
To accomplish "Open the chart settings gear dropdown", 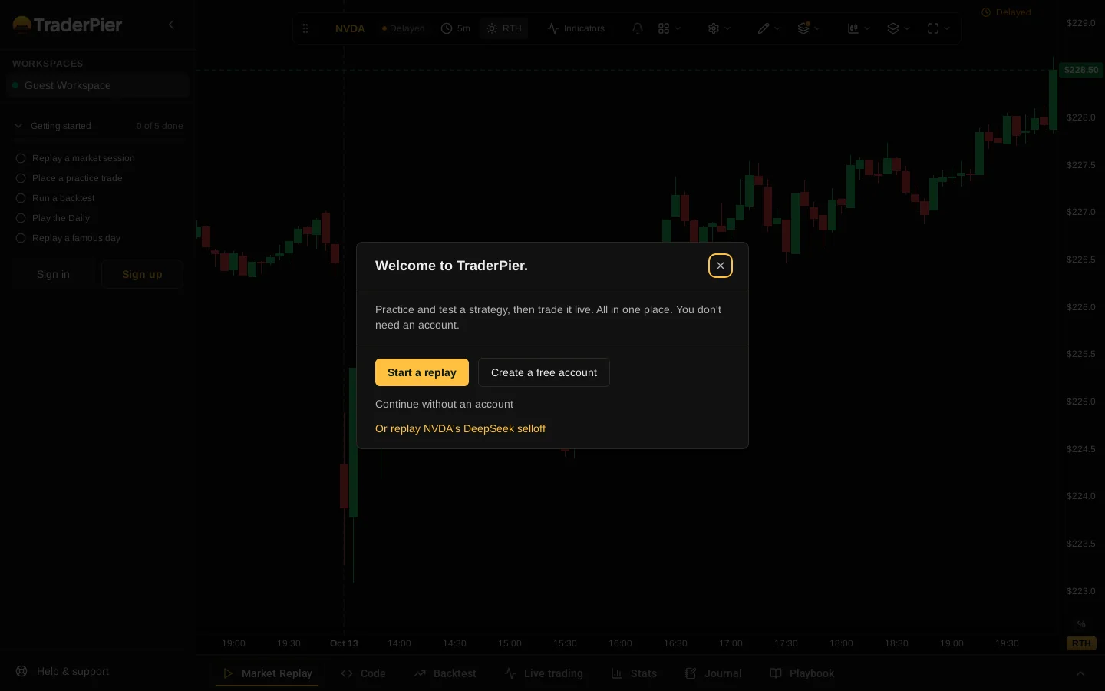I will pyautogui.click(x=719, y=28).
